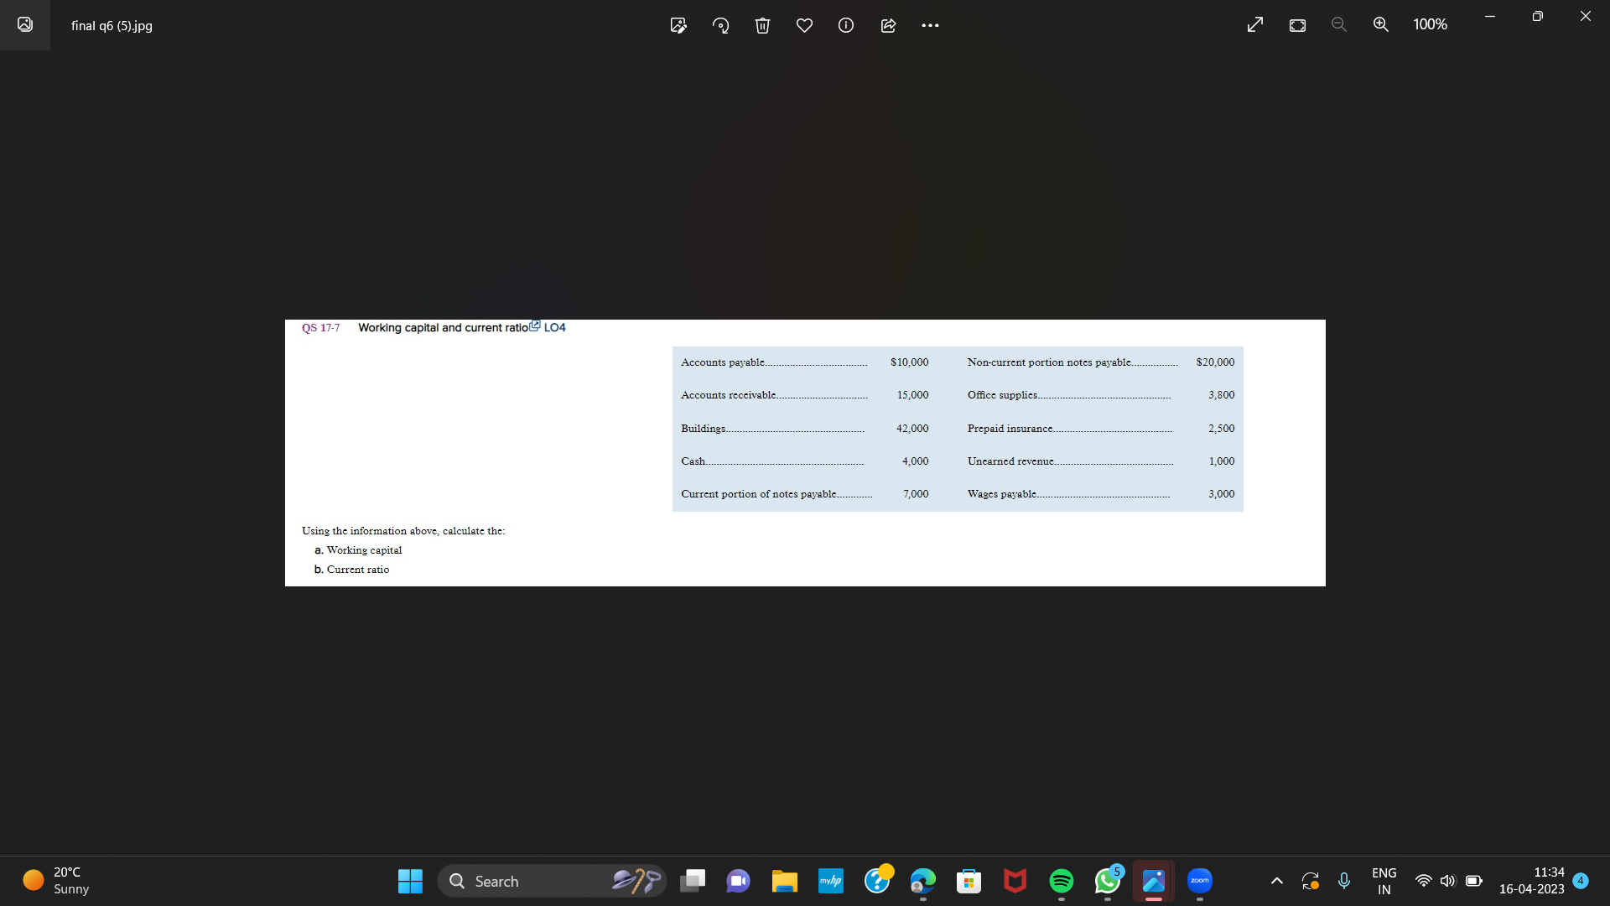This screenshot has width=1610, height=906.
Task: Expand the system tray hidden icons chevron
Action: (x=1277, y=881)
